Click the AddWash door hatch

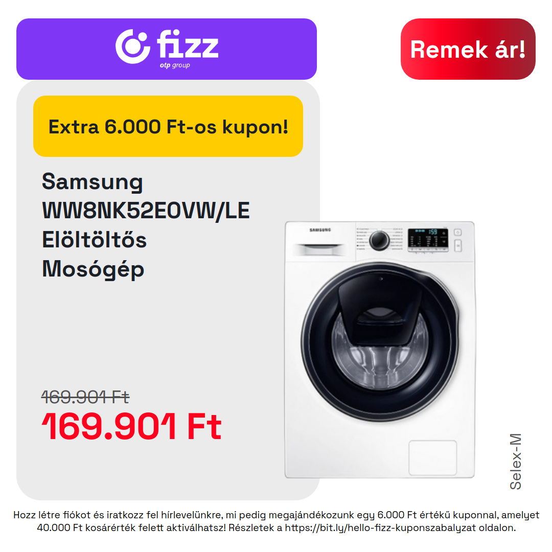coord(380,308)
